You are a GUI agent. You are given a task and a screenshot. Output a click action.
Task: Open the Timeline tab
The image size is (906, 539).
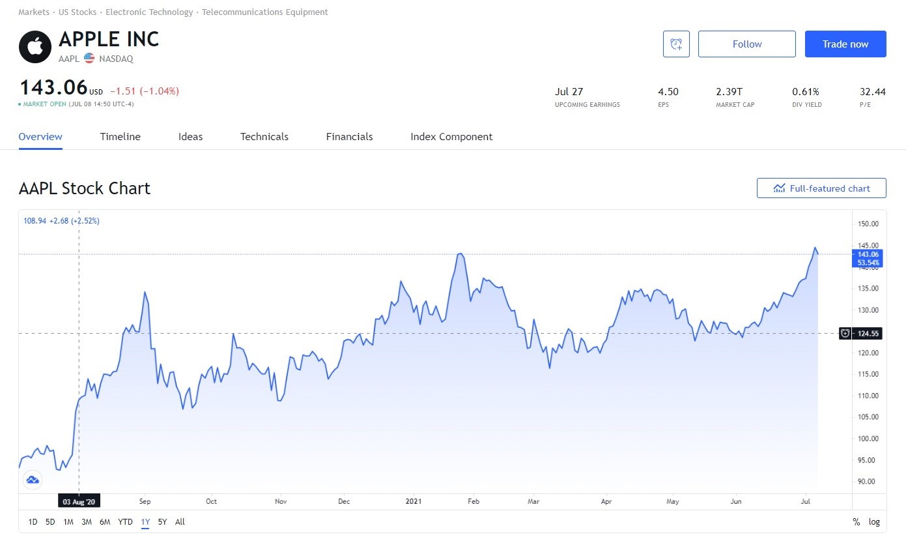click(x=120, y=137)
